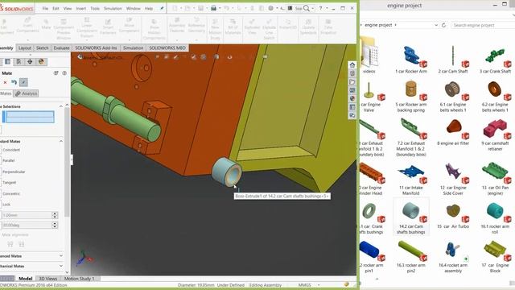
Task: Click the Anti-Aligned mate alignment button
Action: pyautogui.click(x=22, y=244)
